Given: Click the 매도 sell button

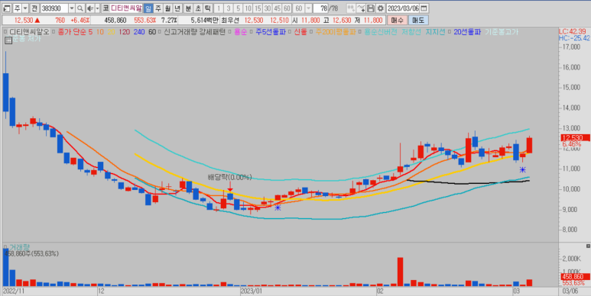Looking at the screenshot, I should tap(418, 21).
